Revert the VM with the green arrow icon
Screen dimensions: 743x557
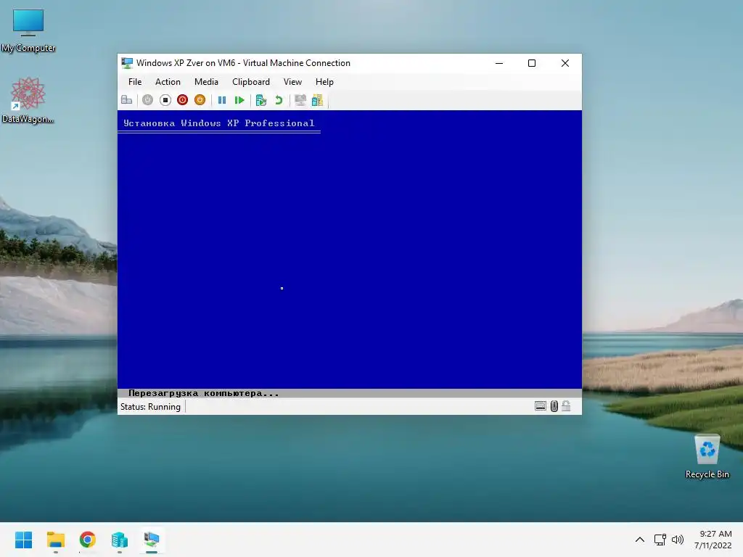pyautogui.click(x=279, y=100)
